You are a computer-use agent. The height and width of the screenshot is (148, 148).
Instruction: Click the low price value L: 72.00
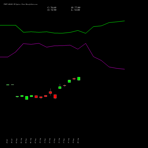click(x=75, y=10)
